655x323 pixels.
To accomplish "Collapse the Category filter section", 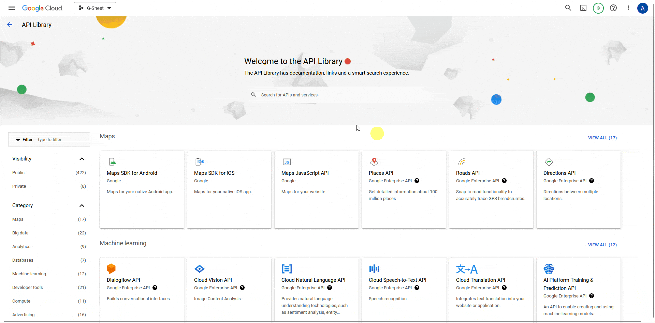I will pyautogui.click(x=82, y=205).
